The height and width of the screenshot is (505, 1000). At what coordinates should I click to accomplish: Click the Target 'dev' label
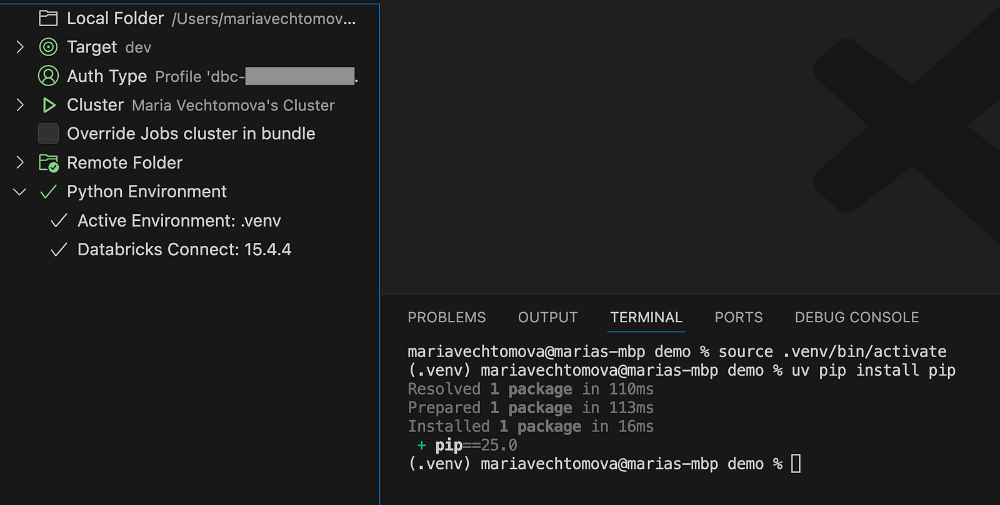click(x=138, y=47)
